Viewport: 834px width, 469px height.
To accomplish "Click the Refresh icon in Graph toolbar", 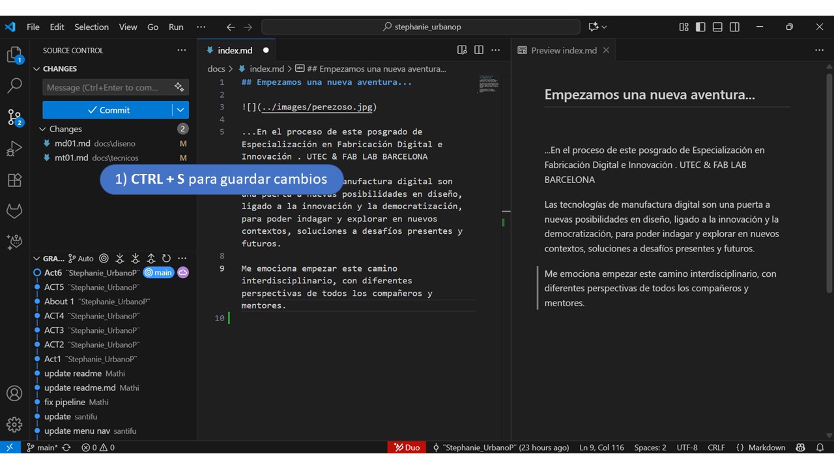I will (x=166, y=259).
